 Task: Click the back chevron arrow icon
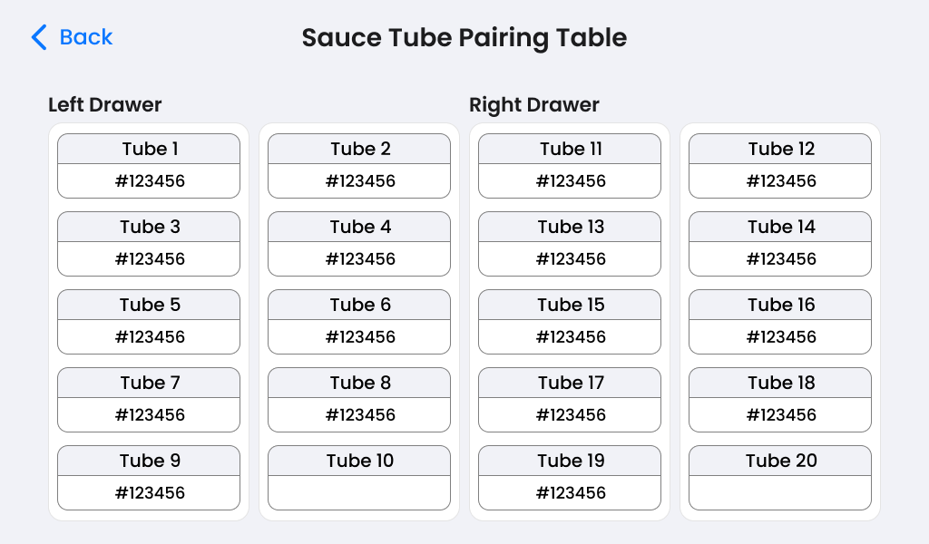38,37
